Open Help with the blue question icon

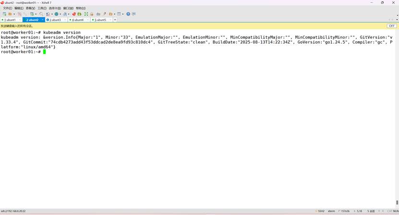pyautogui.click(x=128, y=14)
